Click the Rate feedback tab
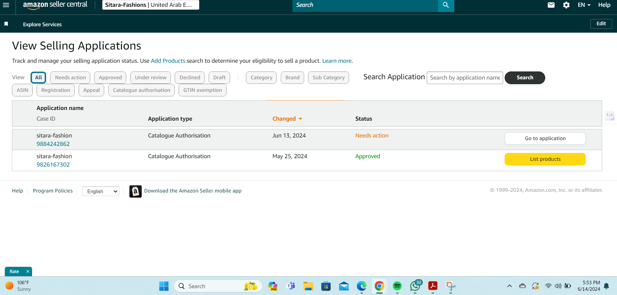This screenshot has width=617, height=295. coord(14,271)
